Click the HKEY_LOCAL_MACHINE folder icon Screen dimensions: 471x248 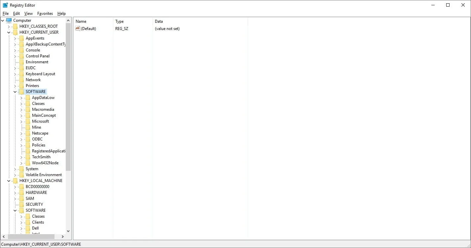tap(15, 180)
